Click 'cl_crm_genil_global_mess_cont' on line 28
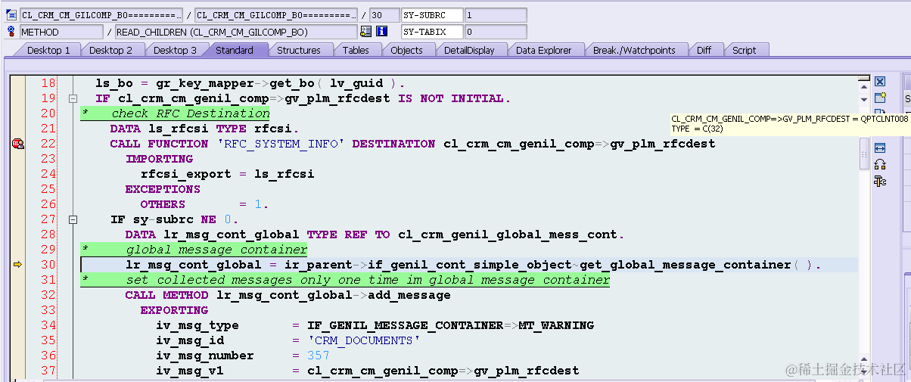 (x=508, y=234)
